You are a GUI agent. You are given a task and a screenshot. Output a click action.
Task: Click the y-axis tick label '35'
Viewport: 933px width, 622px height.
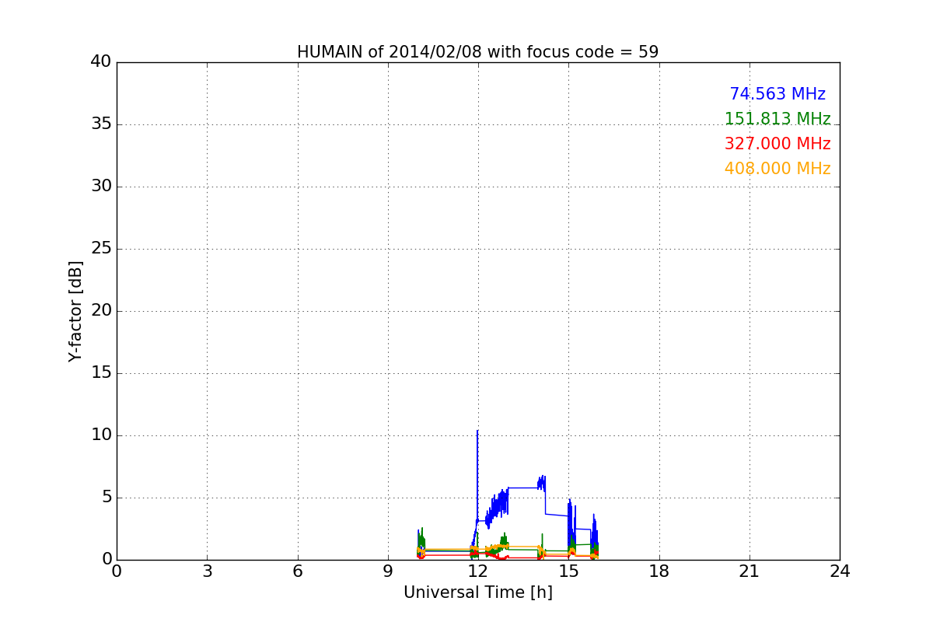[x=101, y=124]
